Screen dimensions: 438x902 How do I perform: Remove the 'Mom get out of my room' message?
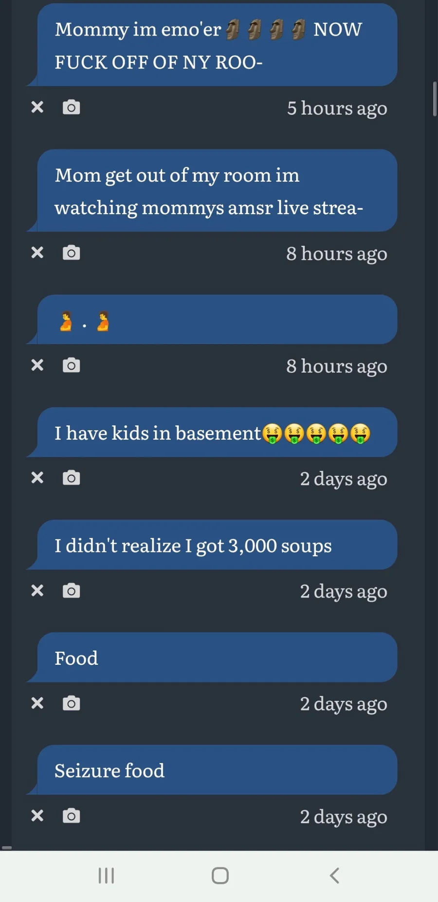pos(37,253)
